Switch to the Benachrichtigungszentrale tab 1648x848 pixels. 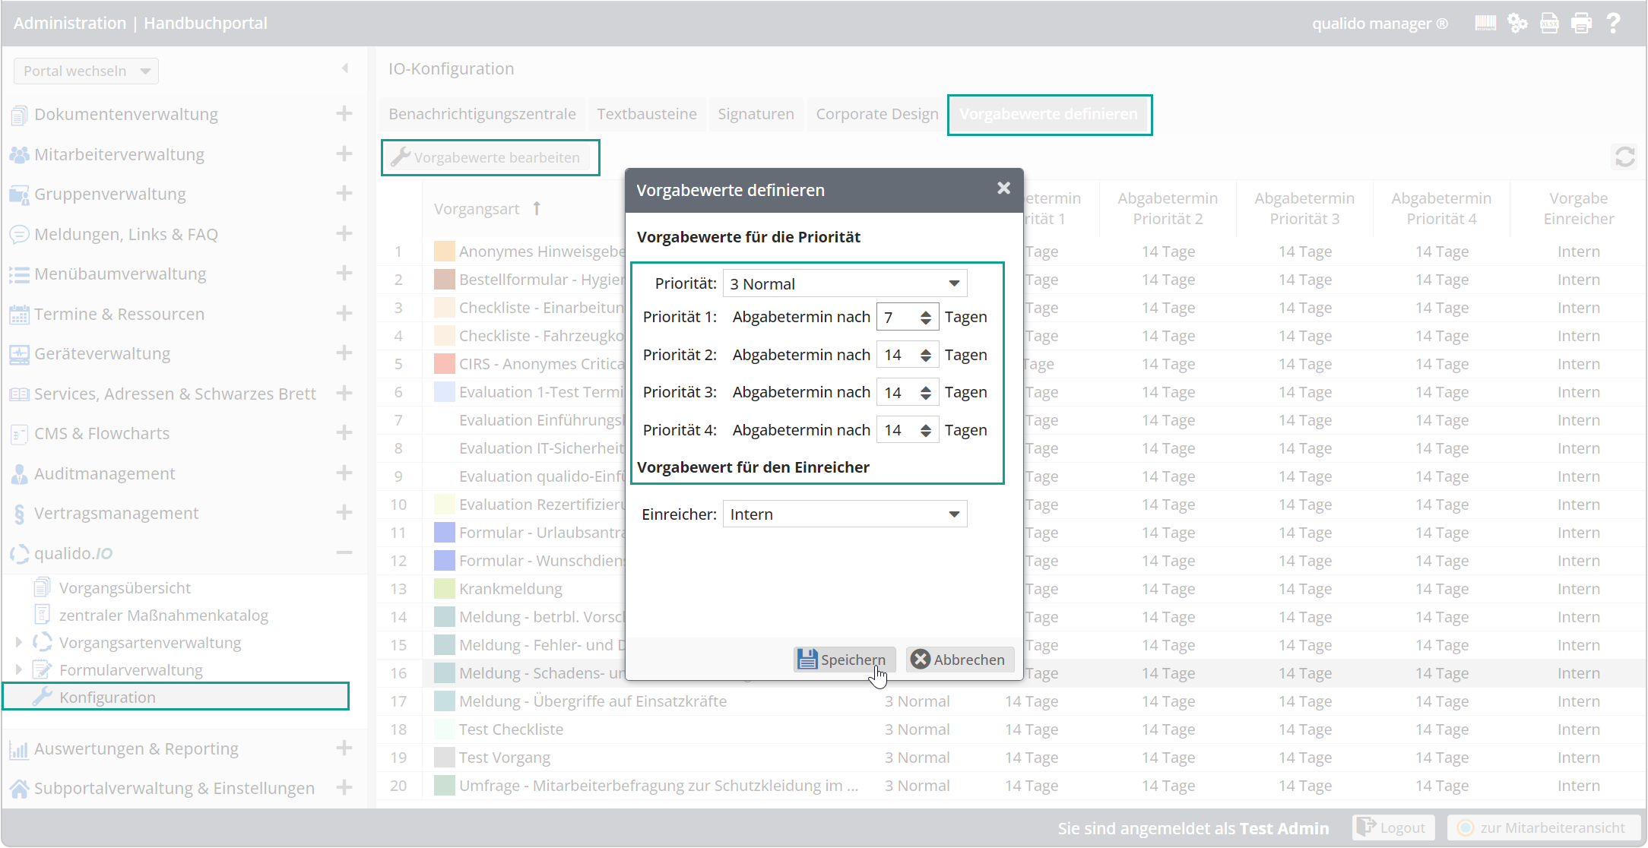(482, 114)
